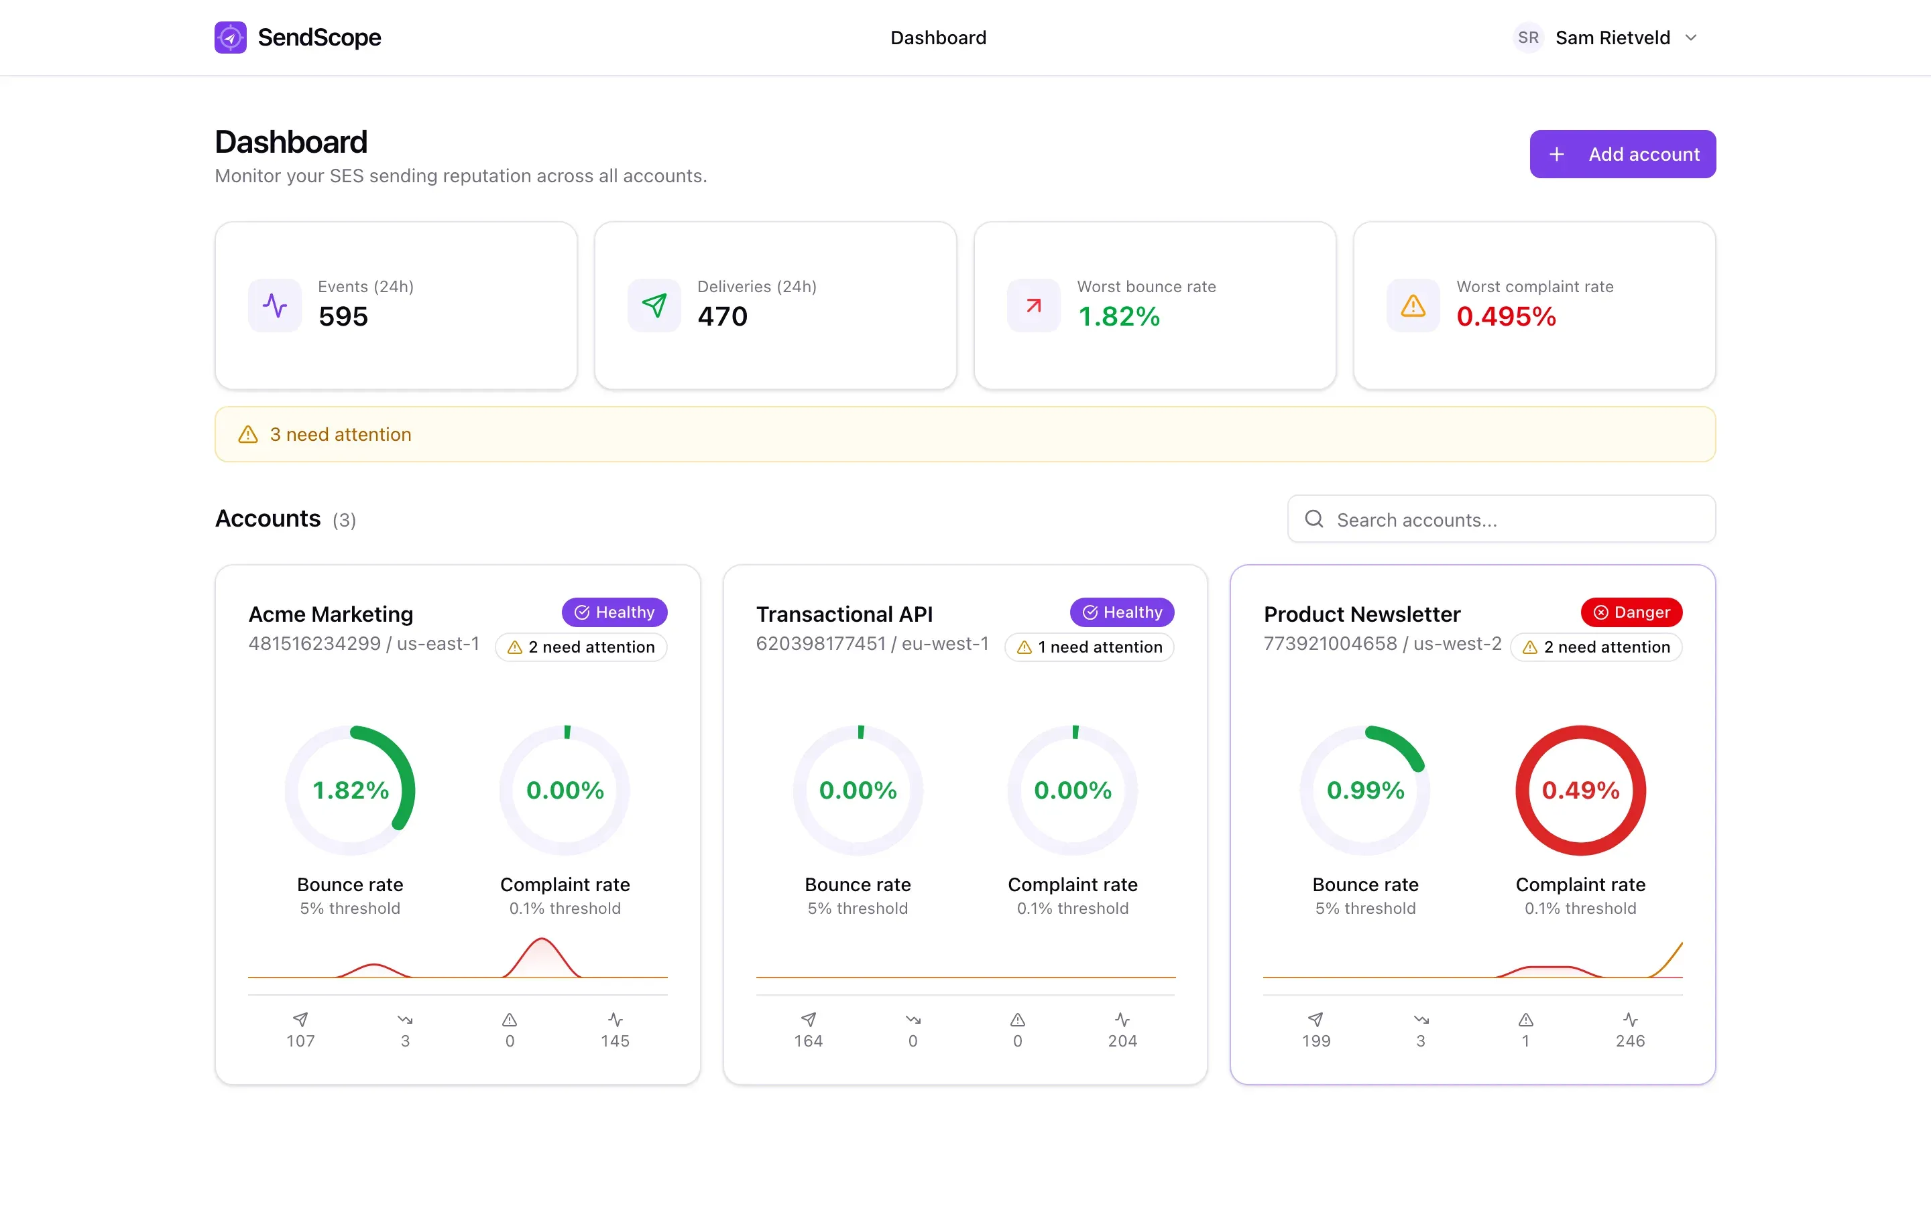
Task: Click the SendScope compass logo icon
Action: tap(230, 38)
